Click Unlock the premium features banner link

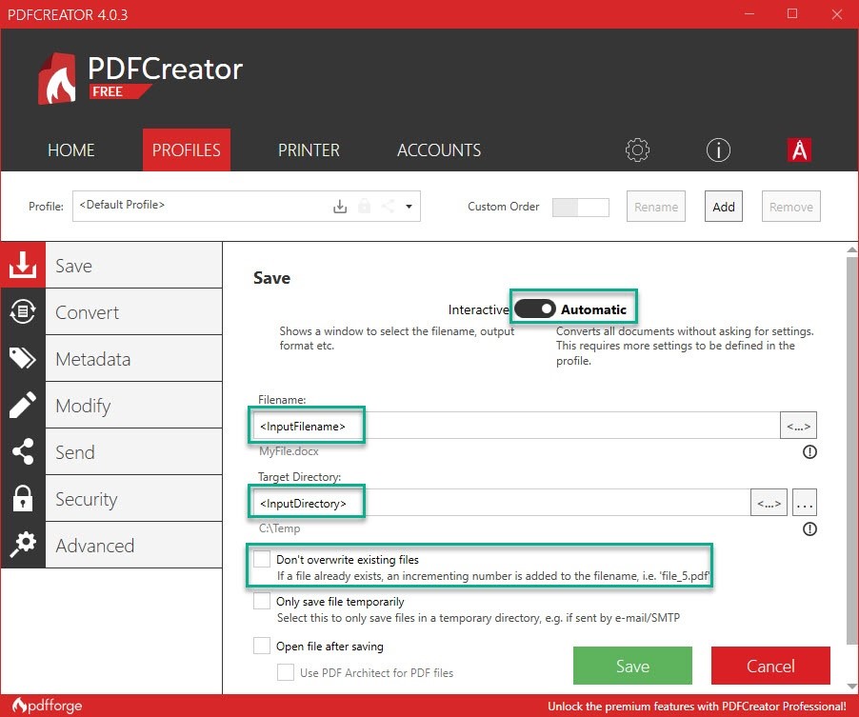(697, 706)
